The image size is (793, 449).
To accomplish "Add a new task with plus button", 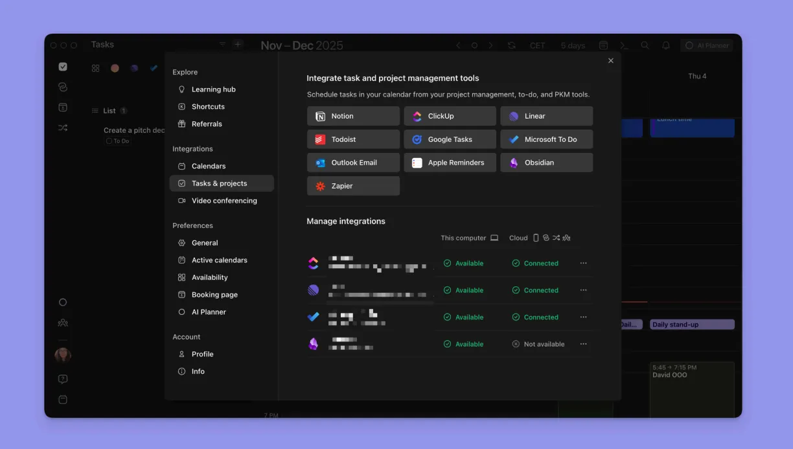I will [238, 45].
